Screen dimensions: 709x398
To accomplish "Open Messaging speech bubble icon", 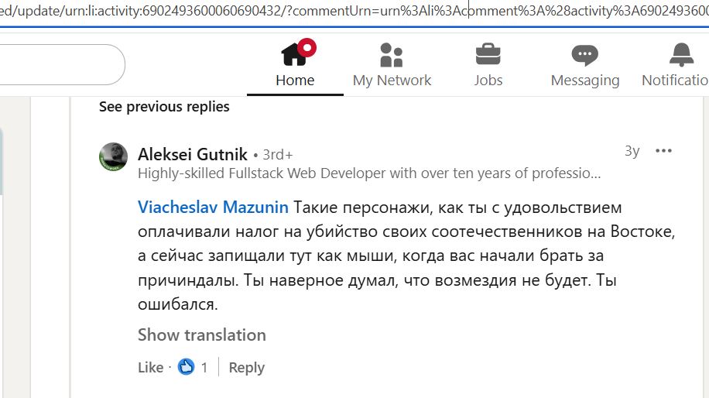I will pos(584,54).
